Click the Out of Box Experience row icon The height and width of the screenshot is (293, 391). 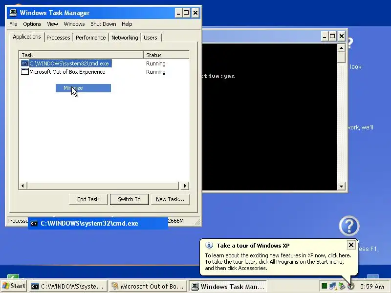click(x=25, y=72)
